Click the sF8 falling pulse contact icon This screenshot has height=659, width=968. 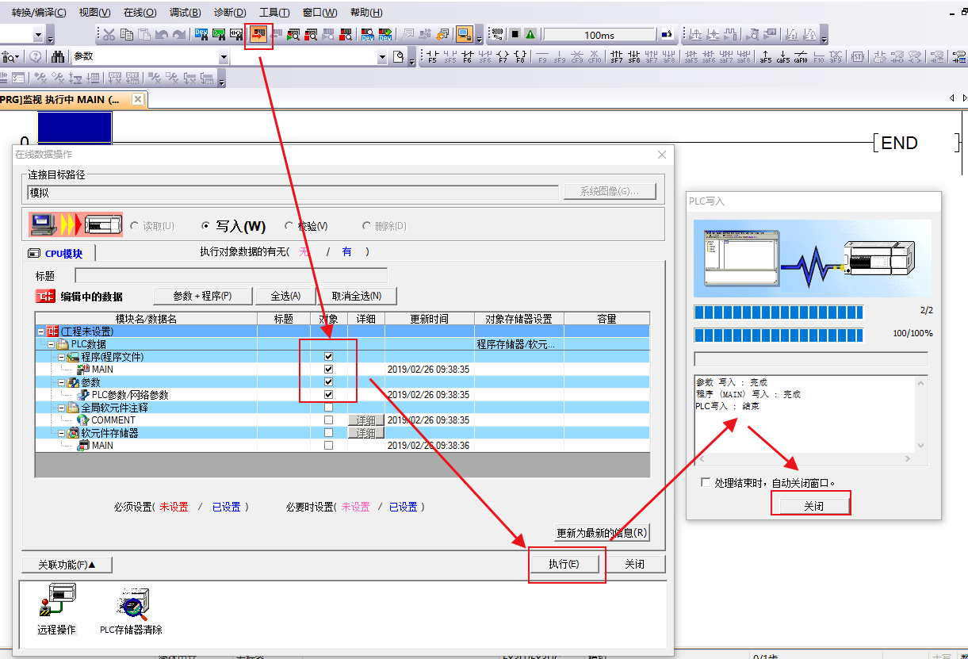(634, 57)
